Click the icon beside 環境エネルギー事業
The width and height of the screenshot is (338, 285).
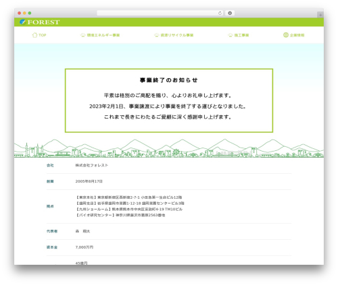coord(83,35)
